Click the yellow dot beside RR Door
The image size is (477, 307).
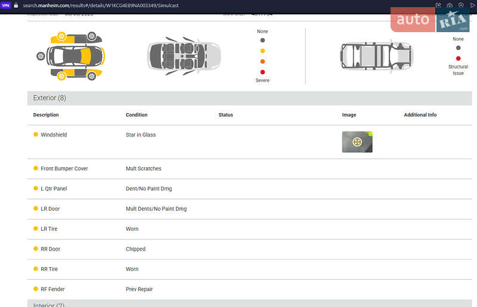(36, 249)
